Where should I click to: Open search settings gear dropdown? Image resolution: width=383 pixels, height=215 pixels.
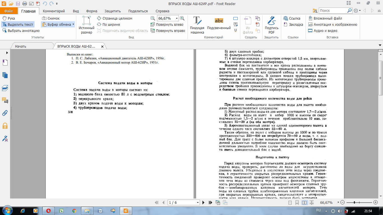pyautogui.click(x=357, y=11)
